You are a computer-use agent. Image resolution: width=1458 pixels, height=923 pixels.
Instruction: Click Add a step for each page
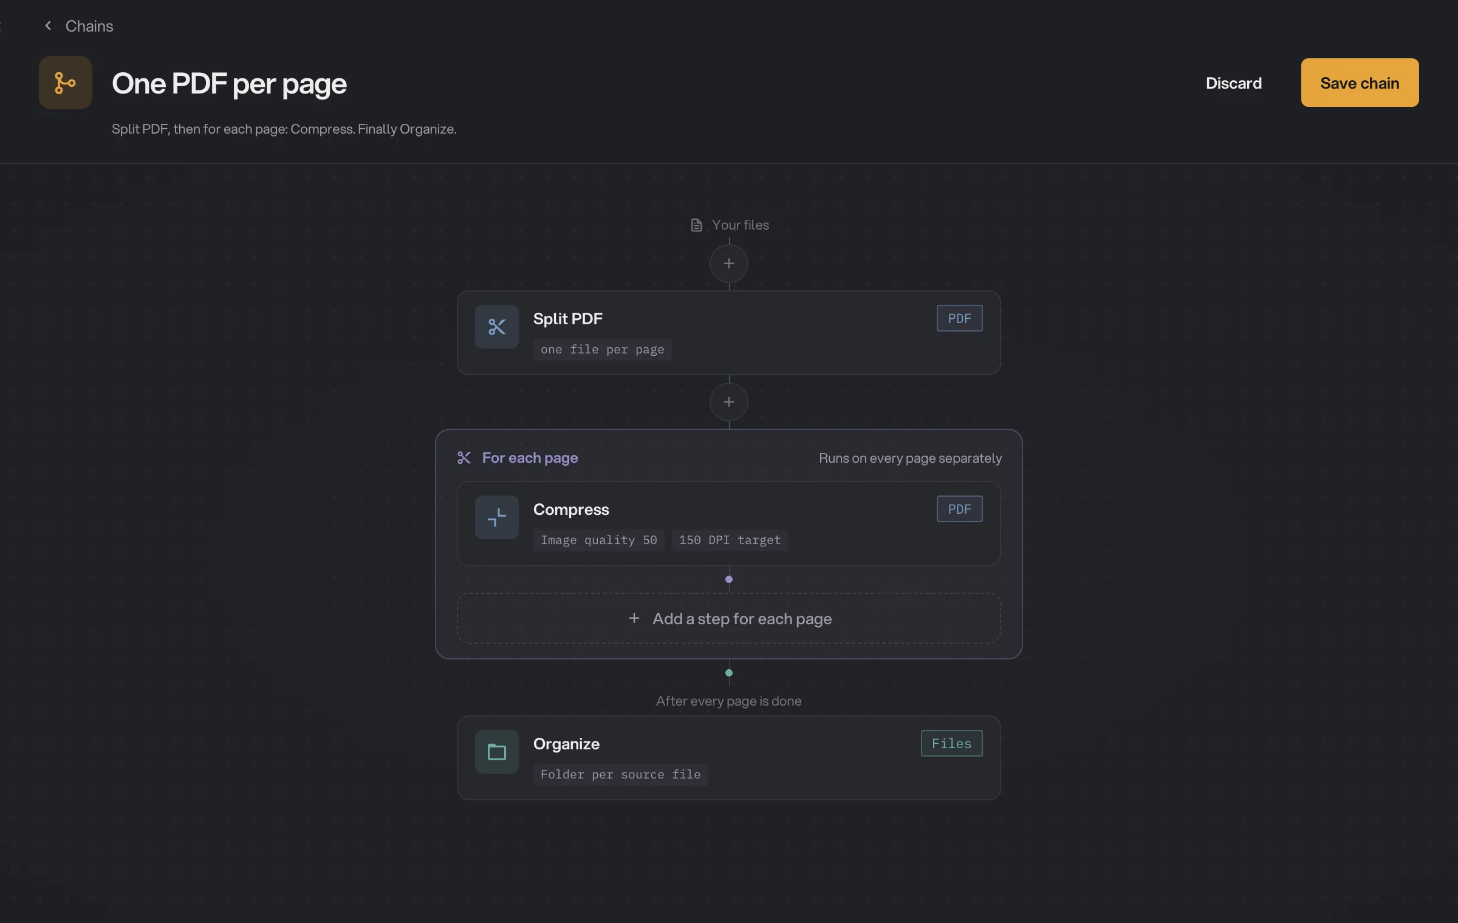(x=729, y=618)
